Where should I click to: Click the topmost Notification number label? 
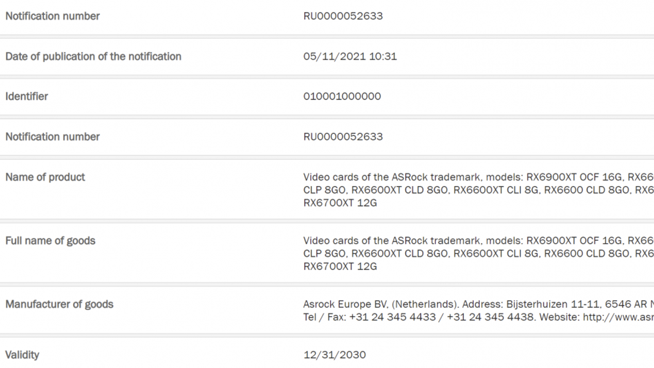(52, 16)
